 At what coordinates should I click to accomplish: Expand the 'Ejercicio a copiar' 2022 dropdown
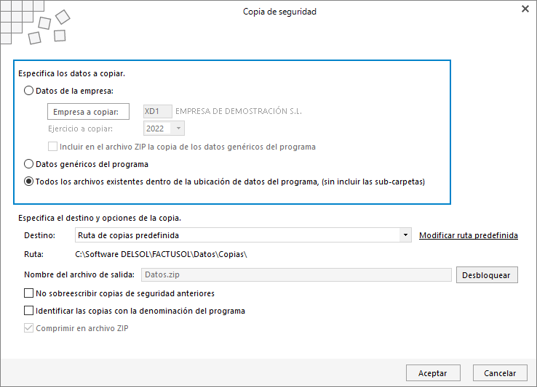178,129
